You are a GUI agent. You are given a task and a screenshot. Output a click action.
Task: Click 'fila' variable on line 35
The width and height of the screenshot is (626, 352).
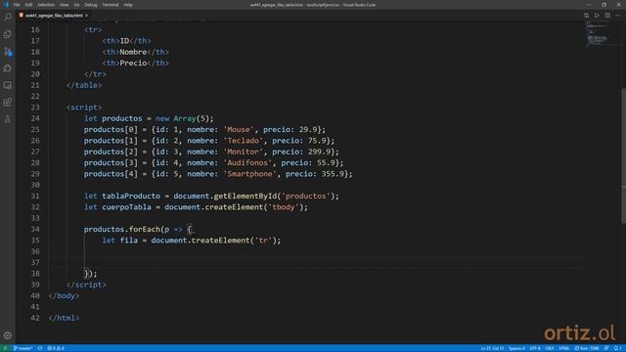(128, 241)
